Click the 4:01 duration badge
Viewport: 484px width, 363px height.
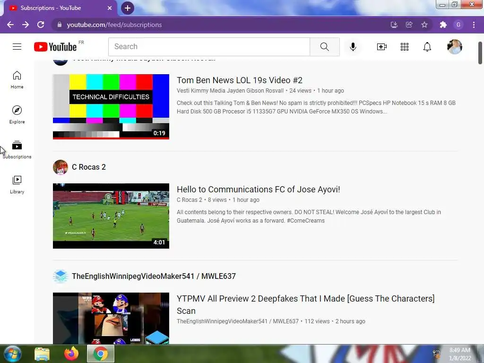tap(159, 242)
